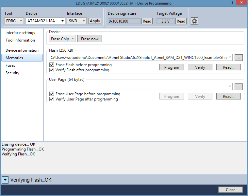
Task: Click the User Page Verify button
Action: click(x=200, y=96)
